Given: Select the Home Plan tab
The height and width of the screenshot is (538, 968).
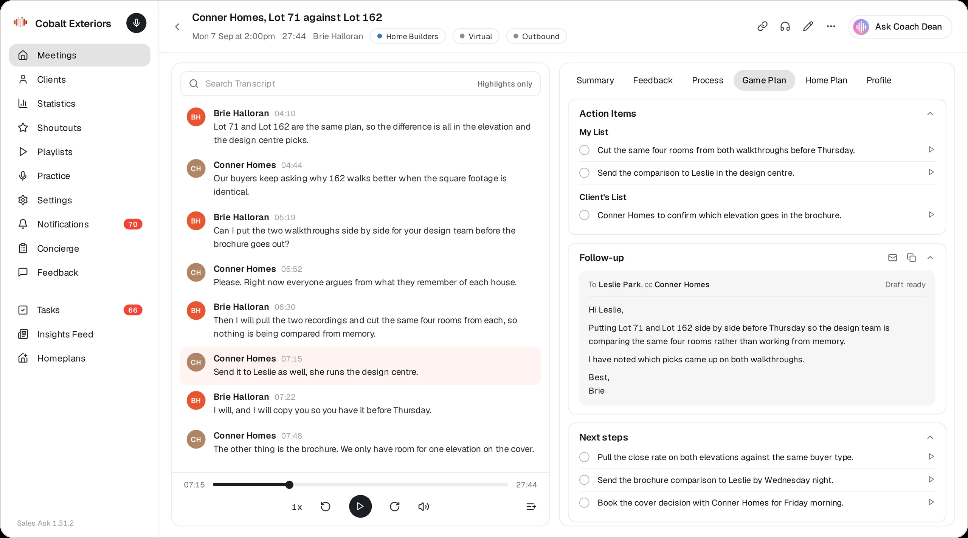Looking at the screenshot, I should pos(826,80).
